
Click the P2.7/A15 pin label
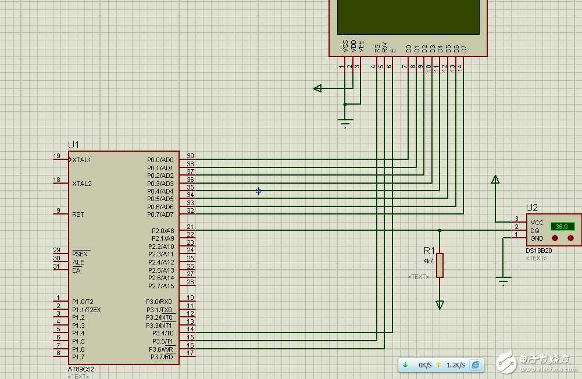pyautogui.click(x=161, y=286)
